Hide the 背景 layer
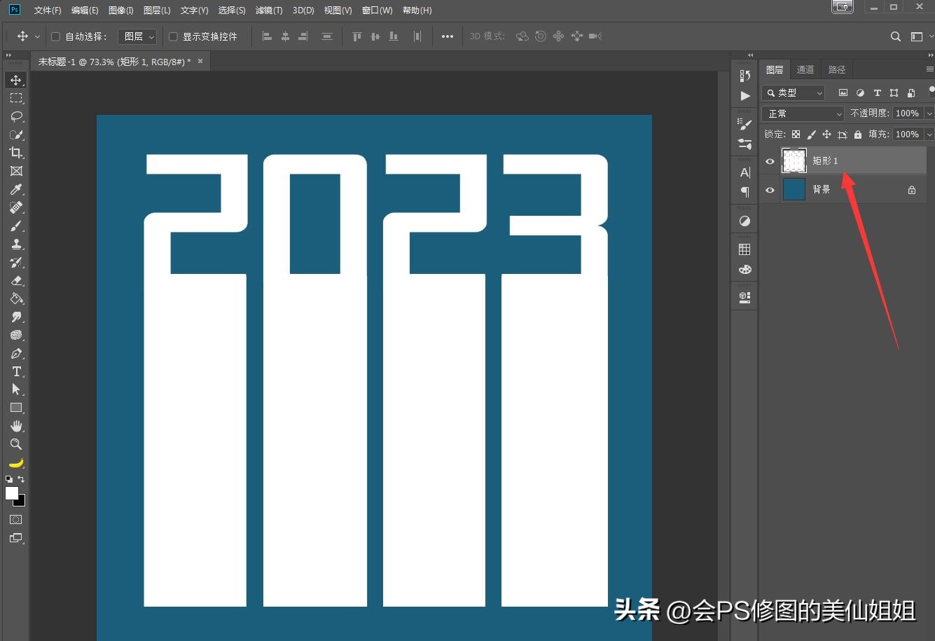Image resolution: width=935 pixels, height=641 pixels. [x=770, y=190]
